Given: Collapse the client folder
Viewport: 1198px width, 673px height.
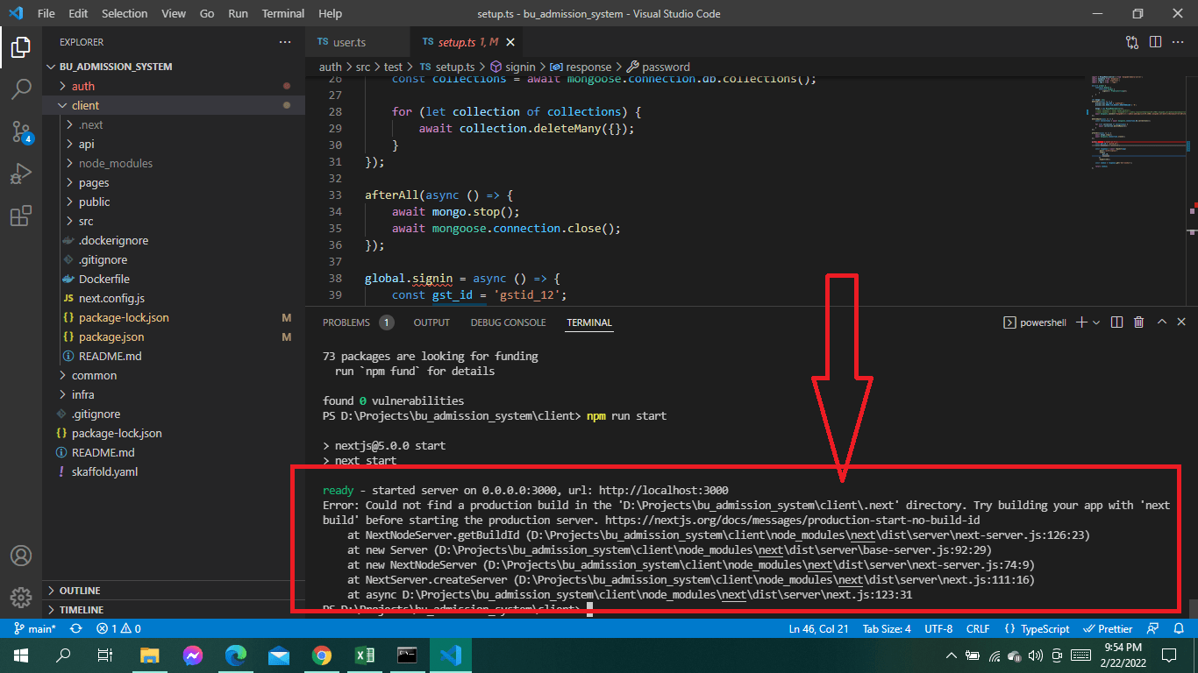Looking at the screenshot, I should tap(173, 105).
